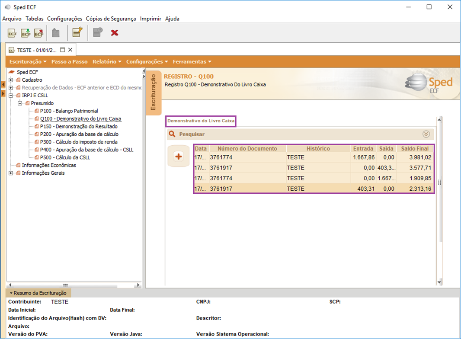Close the TESTE document tab
The image size is (461, 339).
pyautogui.click(x=70, y=50)
